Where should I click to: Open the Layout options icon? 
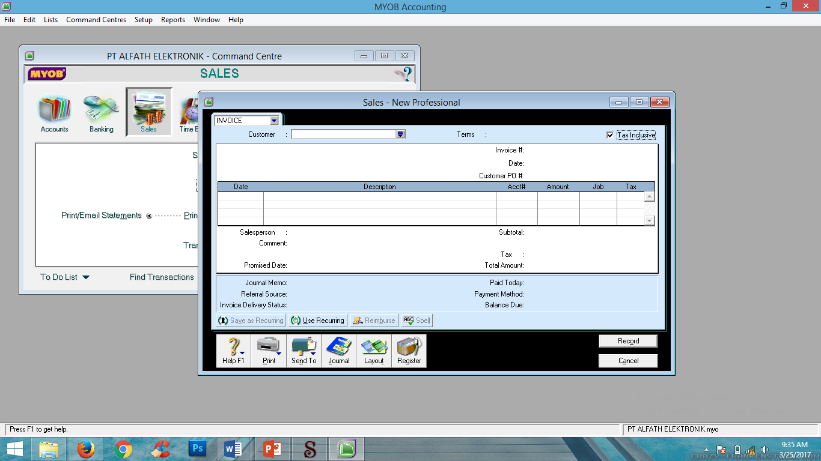(x=374, y=350)
